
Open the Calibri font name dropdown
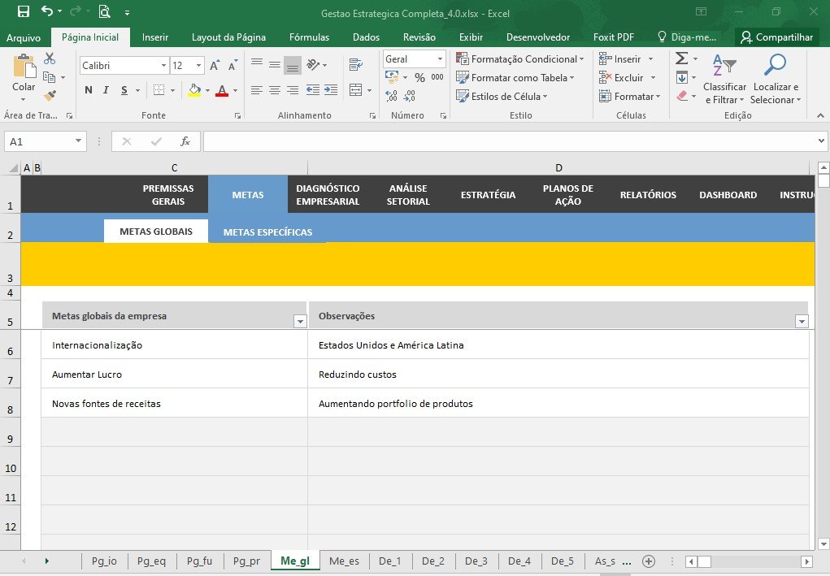point(163,66)
